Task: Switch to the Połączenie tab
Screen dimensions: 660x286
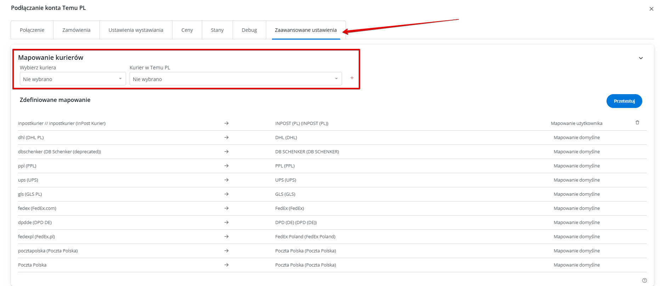Action: pos(32,30)
